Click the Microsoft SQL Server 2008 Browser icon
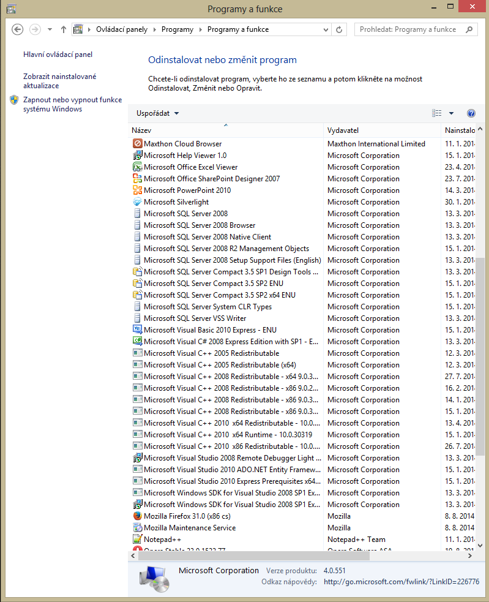The image size is (489, 602). [137, 225]
